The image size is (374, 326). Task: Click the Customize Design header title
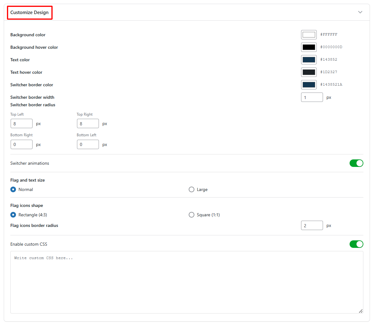[29, 13]
